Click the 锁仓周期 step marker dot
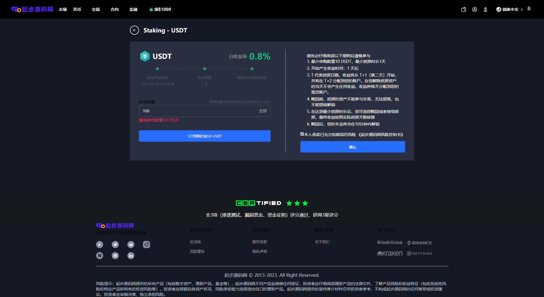Image resolution: width=544 pixels, height=297 pixels. (x=205, y=69)
